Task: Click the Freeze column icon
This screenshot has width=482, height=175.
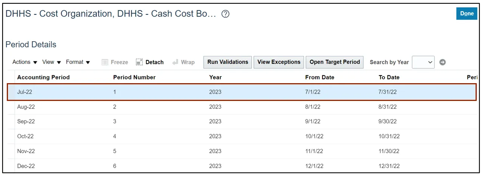Action: point(105,62)
